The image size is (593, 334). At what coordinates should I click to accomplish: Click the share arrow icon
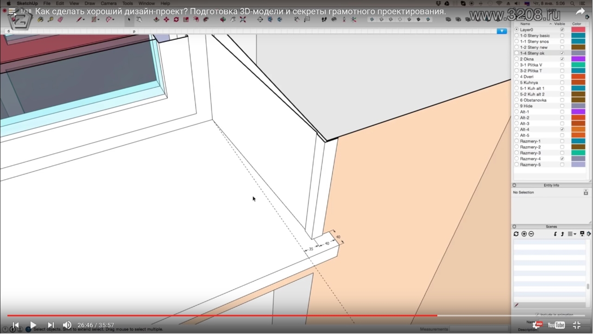point(580,12)
